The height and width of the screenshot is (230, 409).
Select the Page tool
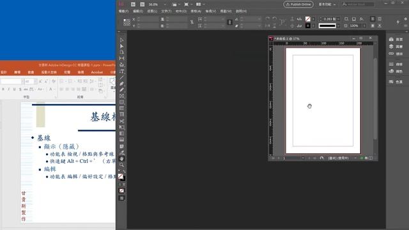tap(121, 52)
